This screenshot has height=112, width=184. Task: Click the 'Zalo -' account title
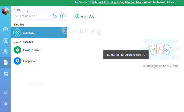[x=18, y=10]
